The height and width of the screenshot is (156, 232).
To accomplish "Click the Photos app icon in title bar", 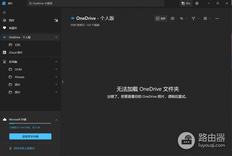I will coord(4,3).
